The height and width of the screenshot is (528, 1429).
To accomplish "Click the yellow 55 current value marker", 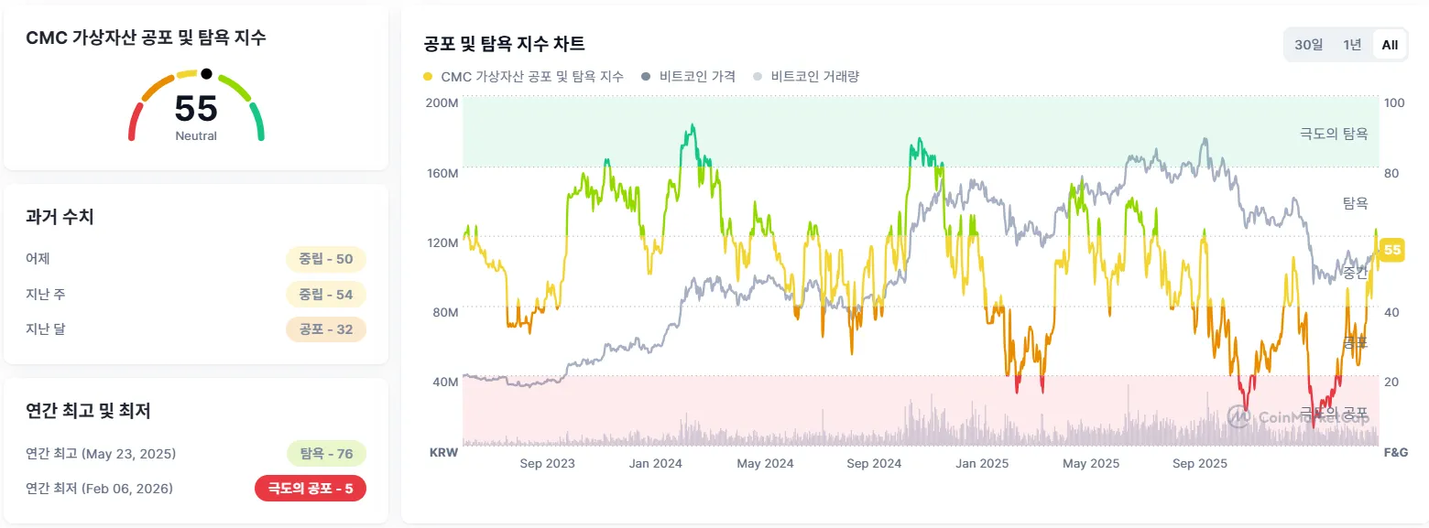I will [x=1392, y=250].
